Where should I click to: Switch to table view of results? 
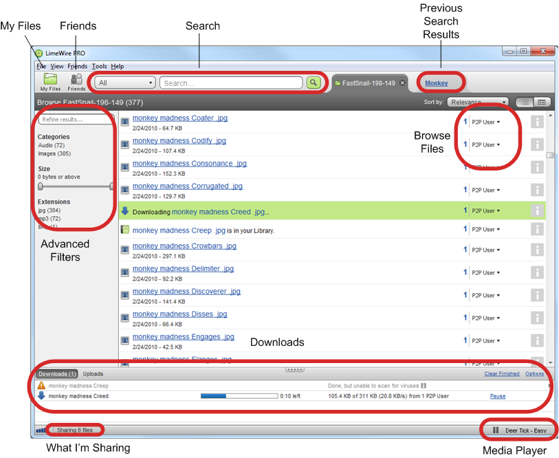point(542,102)
